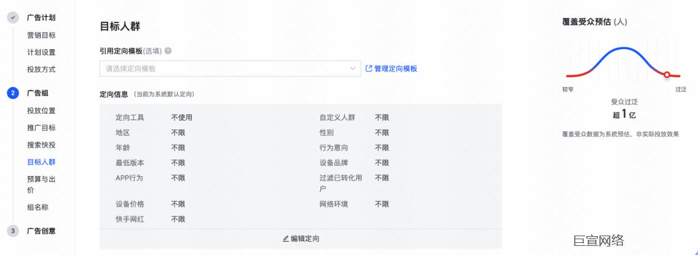Image resolution: width=698 pixels, height=255 pixels.
Task: Select 投放方式 in the sidebar
Action: pyautogui.click(x=41, y=69)
